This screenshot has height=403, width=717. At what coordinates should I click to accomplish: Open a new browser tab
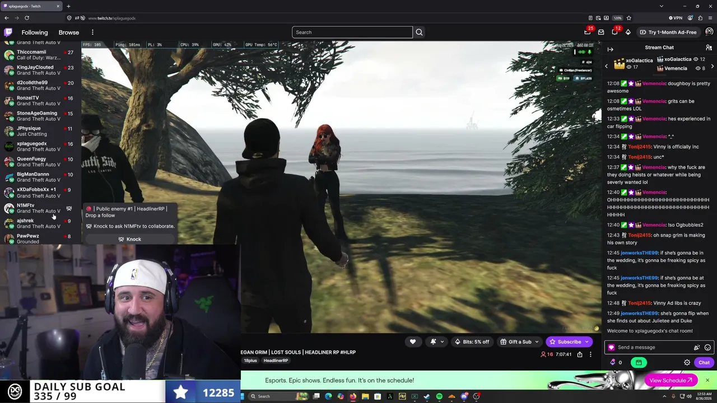pyautogui.click(x=68, y=6)
